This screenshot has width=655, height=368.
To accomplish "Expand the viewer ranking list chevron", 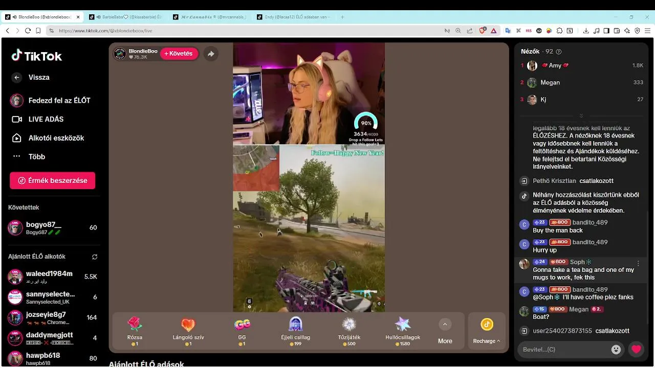I will pyautogui.click(x=581, y=116).
